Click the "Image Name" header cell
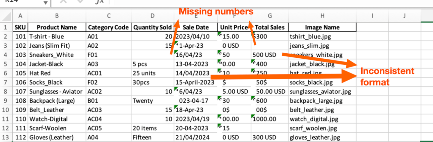 click(322, 28)
